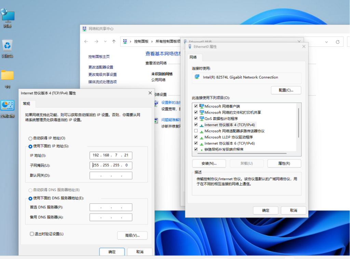Select the 网络 tab in Ethernet0 属性
The width and height of the screenshot is (350, 259).
click(x=193, y=57)
